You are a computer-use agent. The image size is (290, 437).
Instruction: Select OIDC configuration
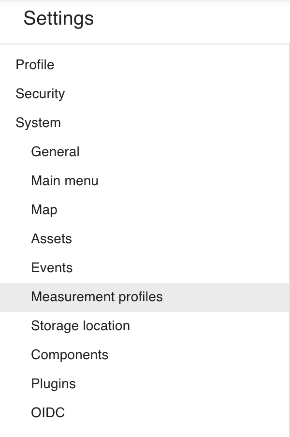point(48,413)
